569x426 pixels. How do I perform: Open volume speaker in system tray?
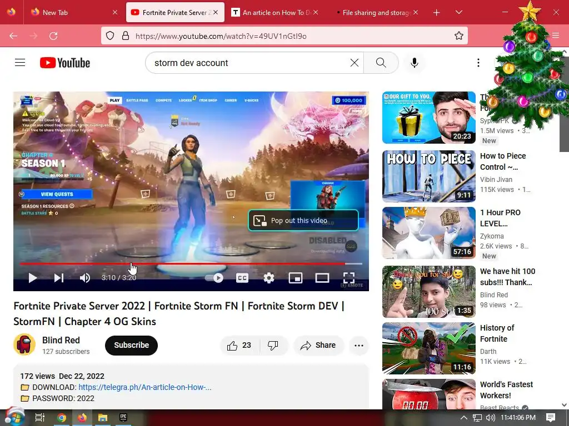490,418
